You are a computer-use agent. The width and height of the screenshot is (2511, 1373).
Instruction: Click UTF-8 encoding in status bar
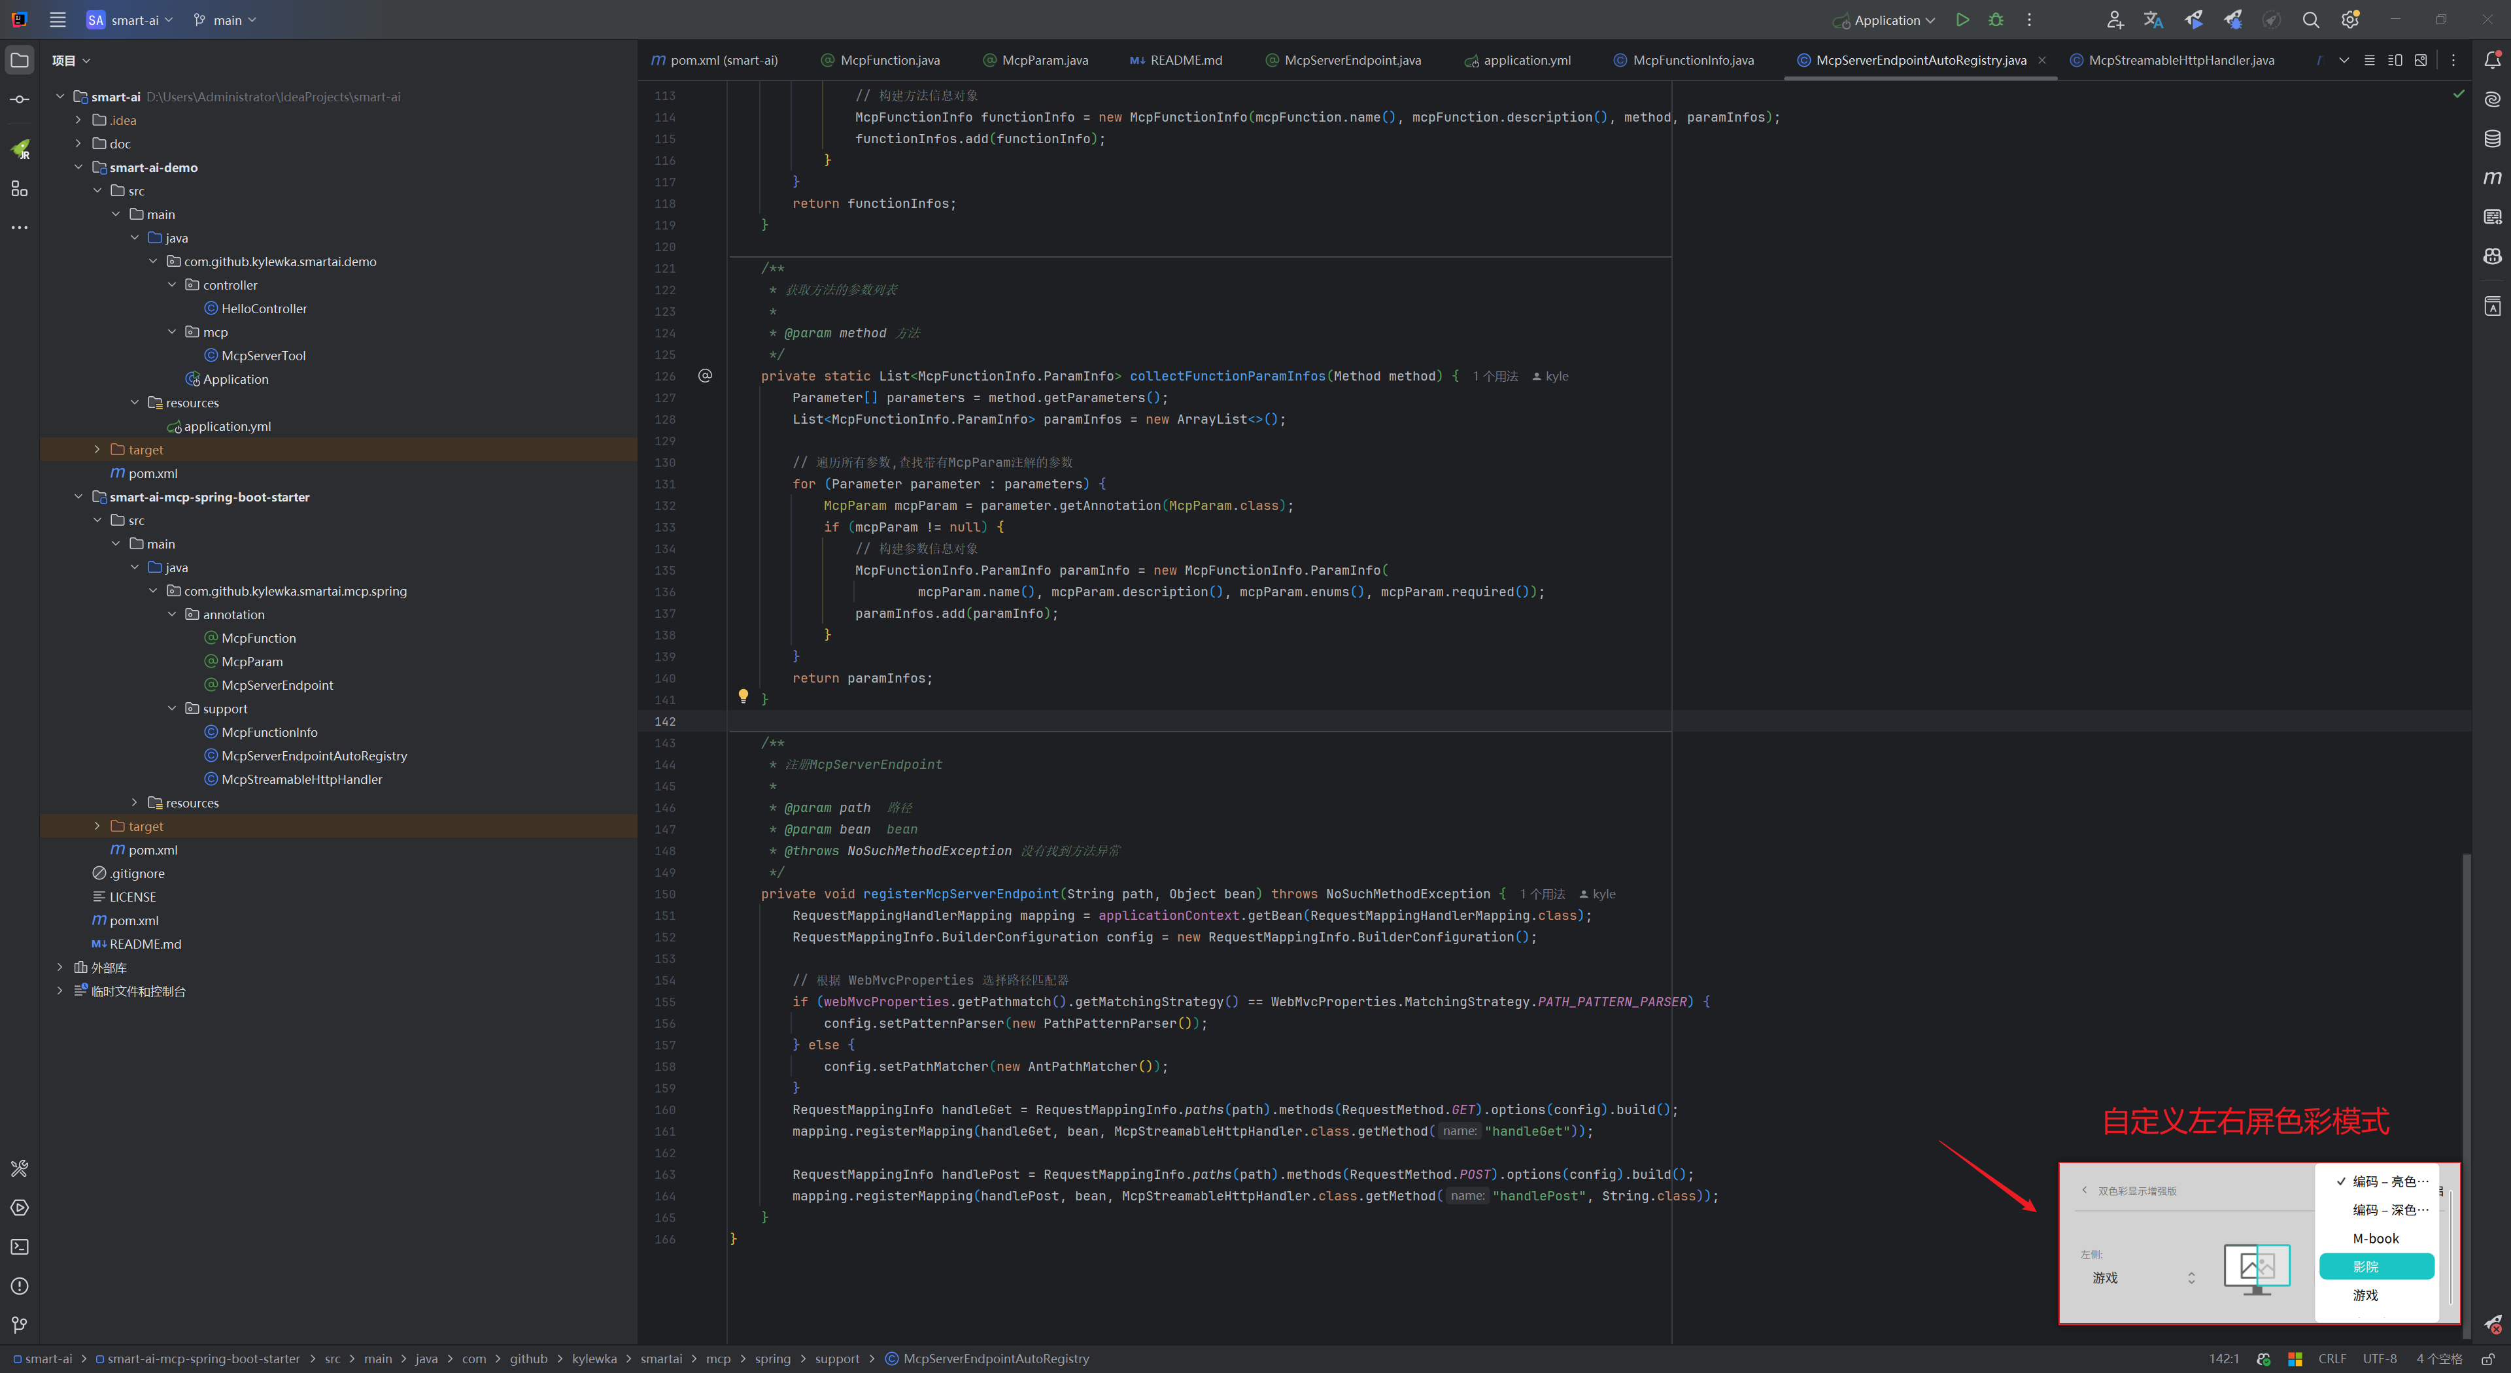2378,1359
